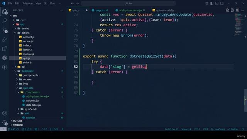The height and width of the screenshot is (139, 247).
Task: Open the overflow menu ellipsis in menu bar
Action: pos(60,3)
